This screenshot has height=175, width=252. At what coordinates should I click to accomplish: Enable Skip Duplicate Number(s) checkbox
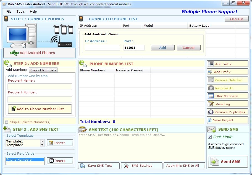tap(6, 122)
